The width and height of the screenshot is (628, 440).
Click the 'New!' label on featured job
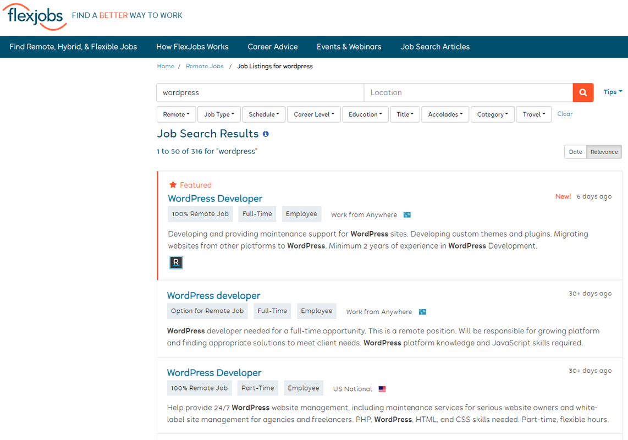[x=563, y=196]
